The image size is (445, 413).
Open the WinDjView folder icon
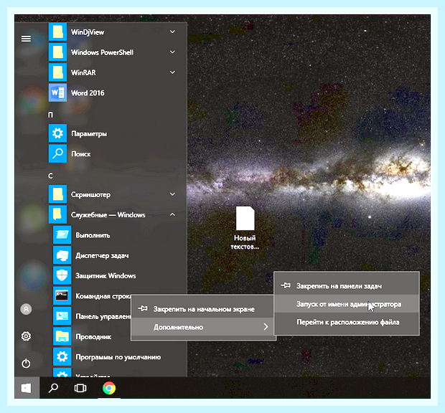57,32
